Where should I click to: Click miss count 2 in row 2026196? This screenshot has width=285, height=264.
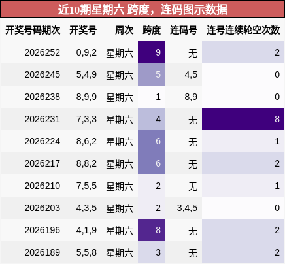click(x=243, y=230)
